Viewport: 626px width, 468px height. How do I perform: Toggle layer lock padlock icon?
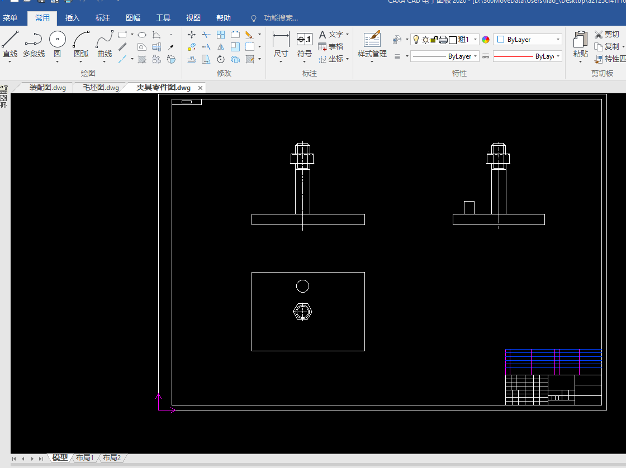434,40
